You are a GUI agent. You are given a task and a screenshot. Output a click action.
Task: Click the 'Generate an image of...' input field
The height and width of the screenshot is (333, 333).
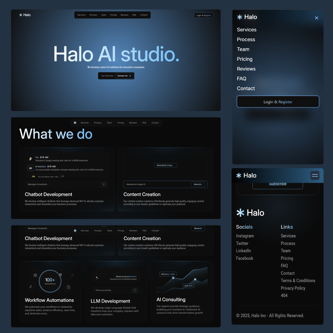pyautogui.click(x=157, y=184)
